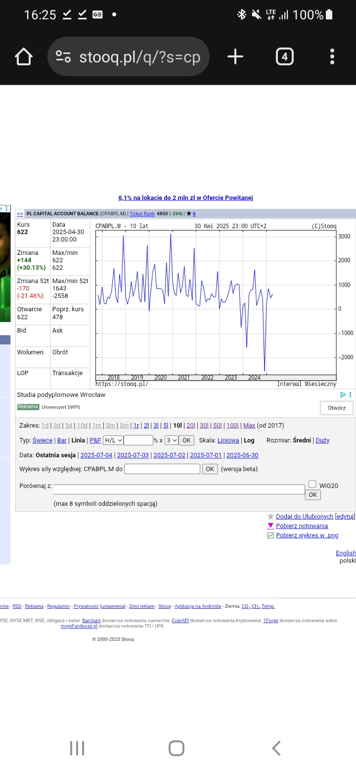Tap the Android home navigation button
The height and width of the screenshot is (772, 356).
point(177,748)
